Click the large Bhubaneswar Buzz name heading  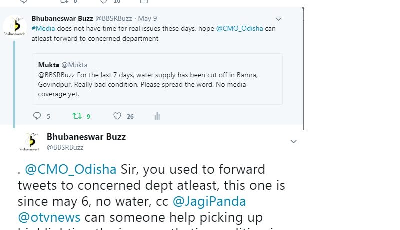tap(86, 136)
